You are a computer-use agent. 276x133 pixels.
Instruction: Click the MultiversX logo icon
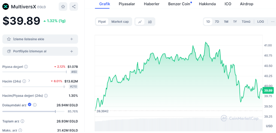6,7
